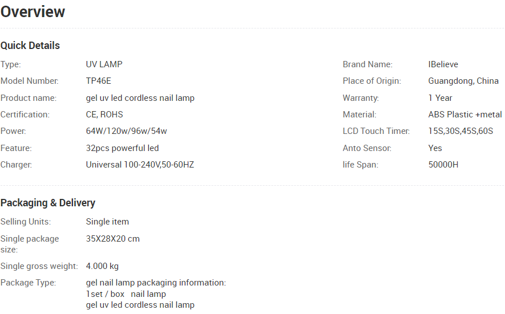This screenshot has height=314, width=505.
Task: Select the 1 Year warranty value
Action: [441, 98]
